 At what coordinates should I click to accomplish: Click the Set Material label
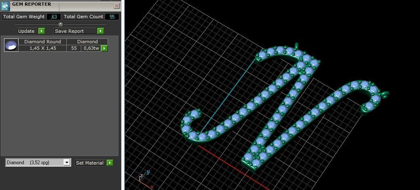point(90,163)
